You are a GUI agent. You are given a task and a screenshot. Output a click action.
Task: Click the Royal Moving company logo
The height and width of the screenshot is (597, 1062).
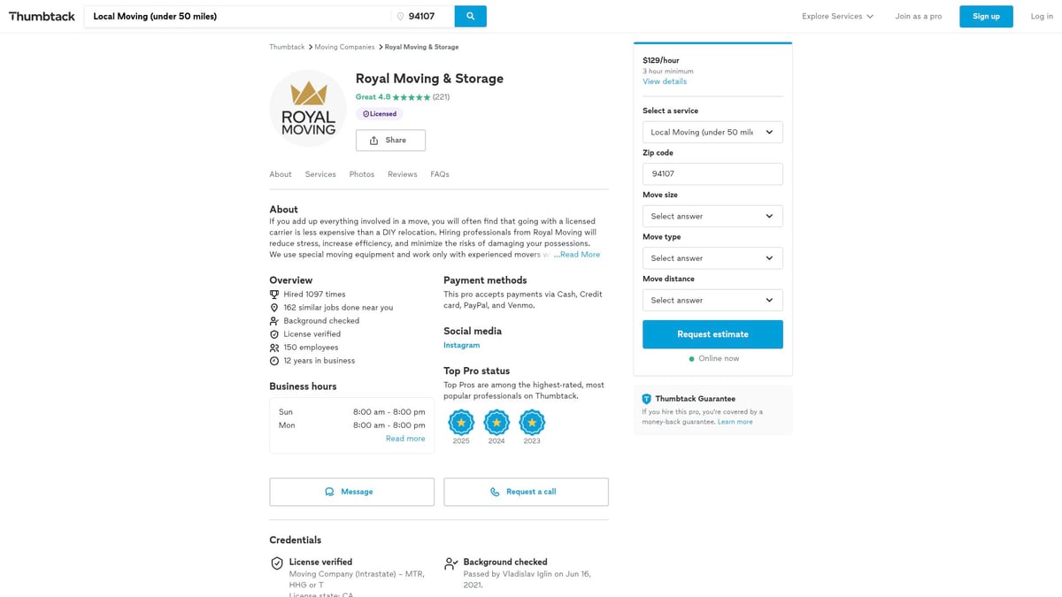[x=308, y=108]
